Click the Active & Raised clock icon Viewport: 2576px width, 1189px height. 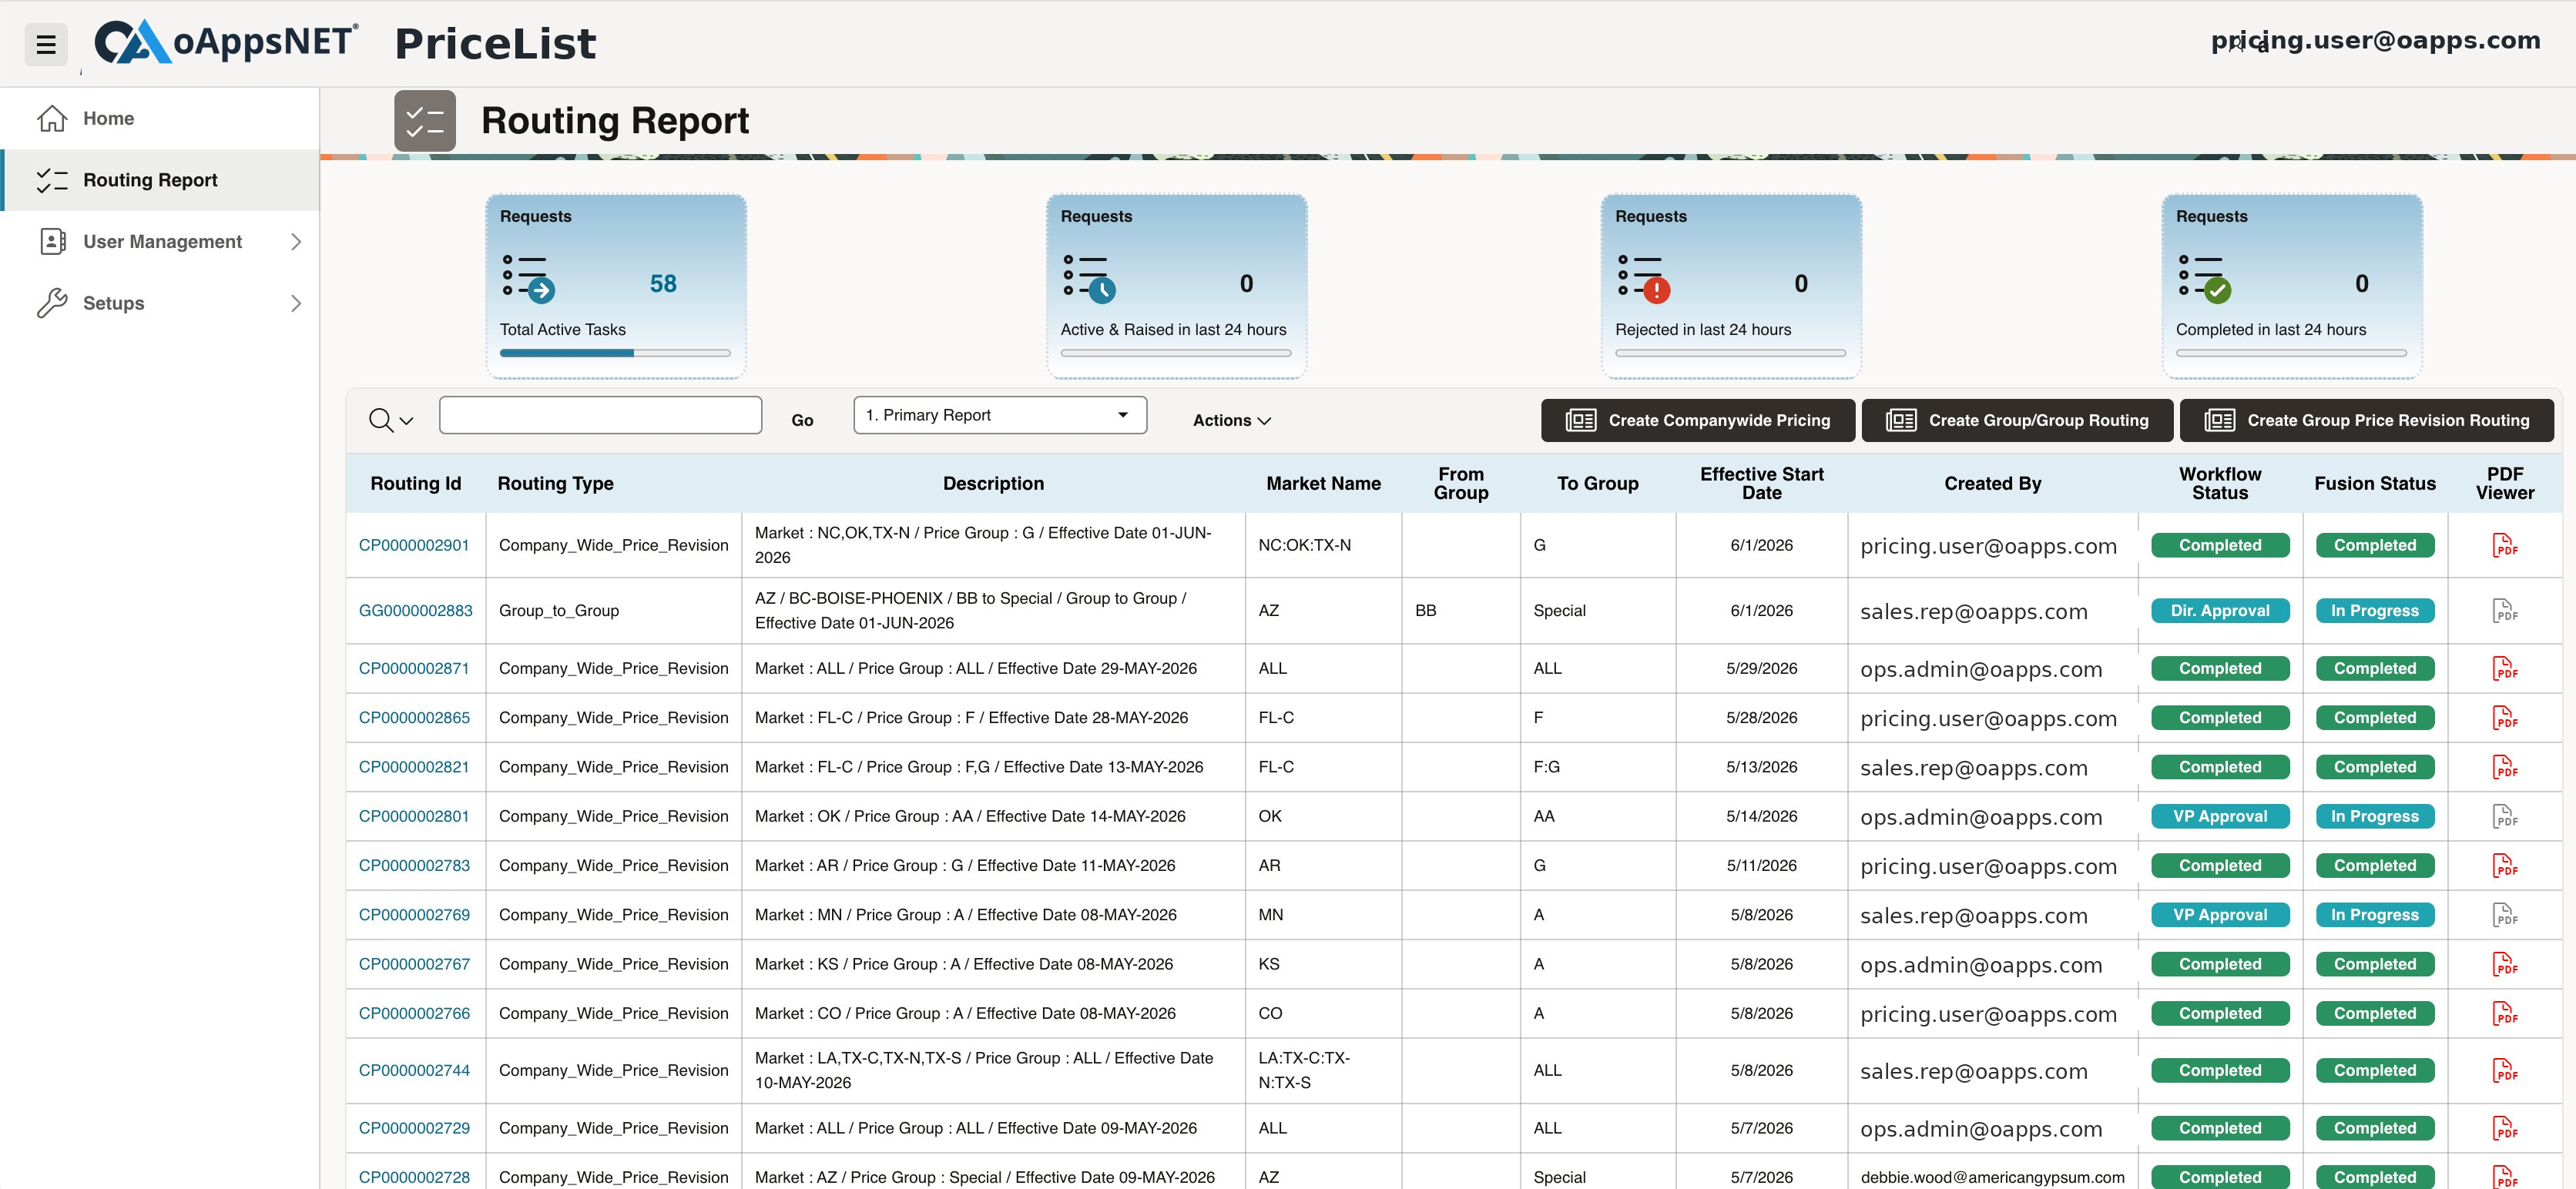1089,277
